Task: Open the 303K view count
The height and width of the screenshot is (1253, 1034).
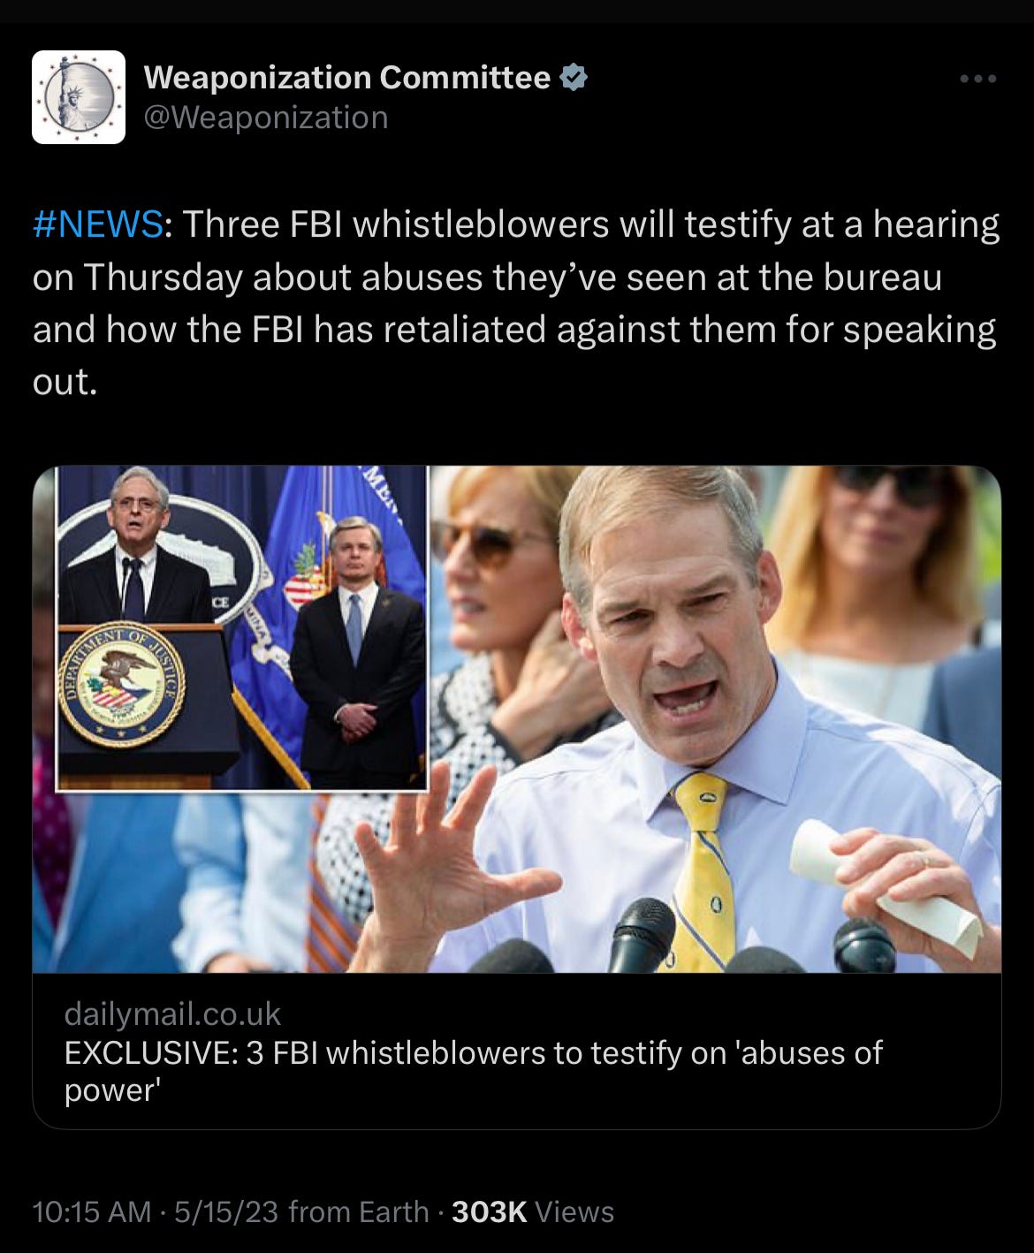Action: (490, 1211)
